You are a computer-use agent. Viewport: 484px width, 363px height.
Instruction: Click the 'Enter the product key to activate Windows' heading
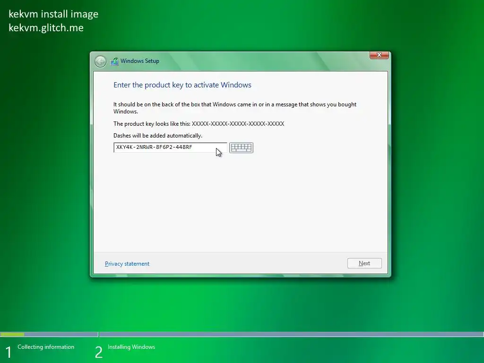coord(182,85)
